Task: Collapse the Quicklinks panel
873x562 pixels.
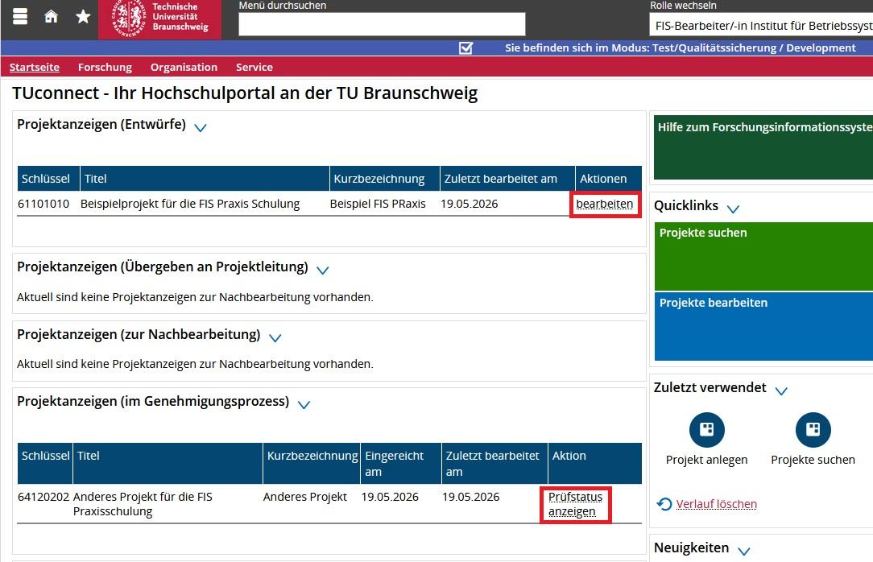Action: pyautogui.click(x=733, y=209)
